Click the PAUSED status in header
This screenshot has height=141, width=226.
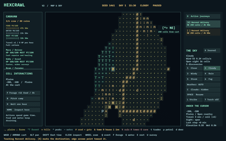(x=157, y=6)
